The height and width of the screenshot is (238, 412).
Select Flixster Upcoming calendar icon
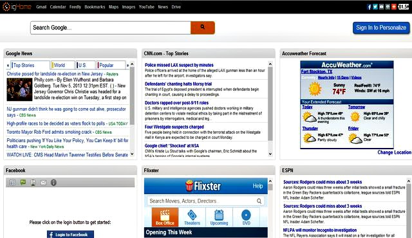click(x=219, y=217)
